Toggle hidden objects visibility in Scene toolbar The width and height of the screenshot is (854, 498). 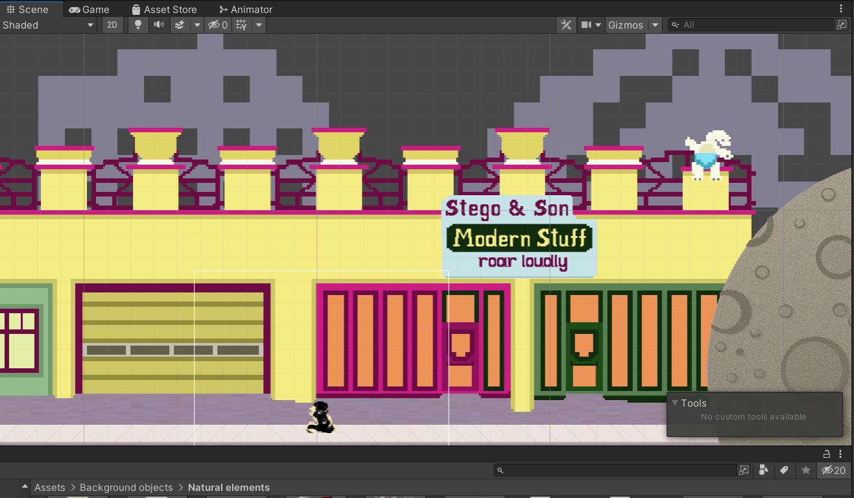[217, 25]
